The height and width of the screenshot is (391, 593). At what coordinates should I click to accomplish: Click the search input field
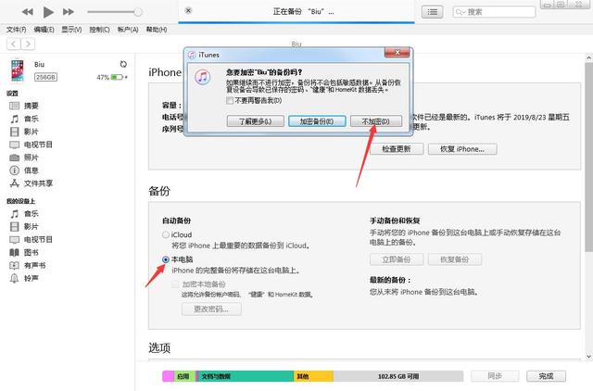click(494, 12)
